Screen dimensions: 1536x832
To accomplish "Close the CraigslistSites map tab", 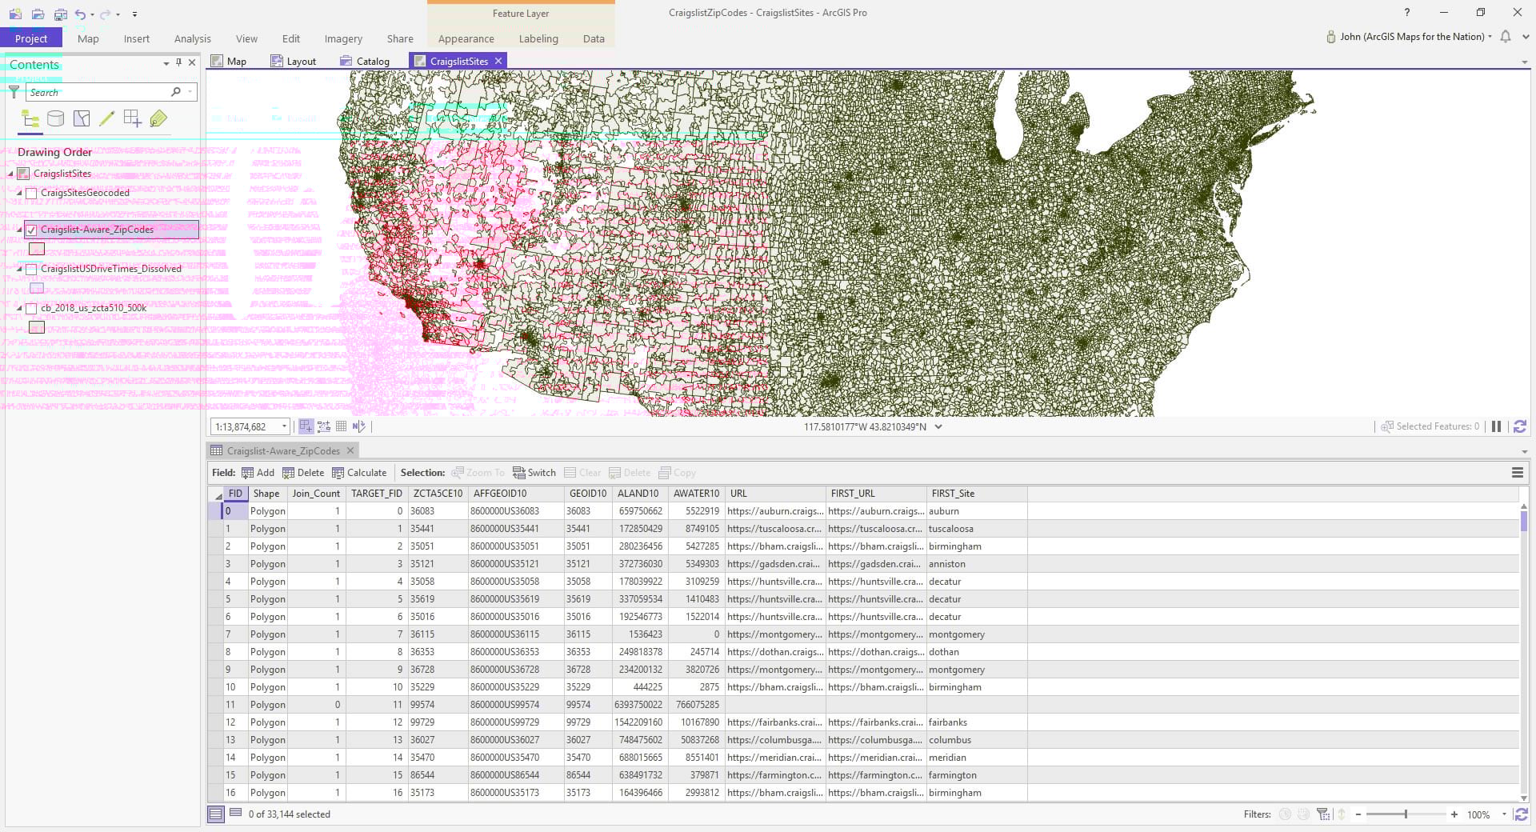I will [x=498, y=61].
